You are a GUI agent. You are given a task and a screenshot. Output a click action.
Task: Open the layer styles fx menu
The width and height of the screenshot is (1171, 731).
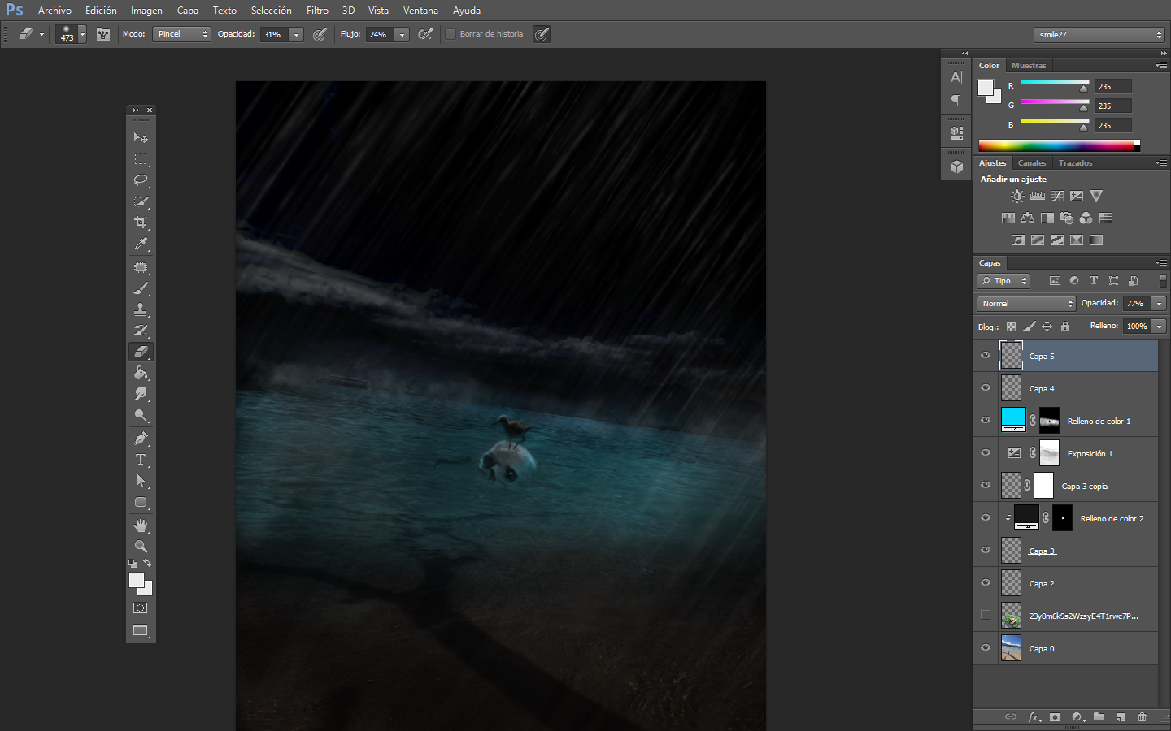(x=1034, y=717)
